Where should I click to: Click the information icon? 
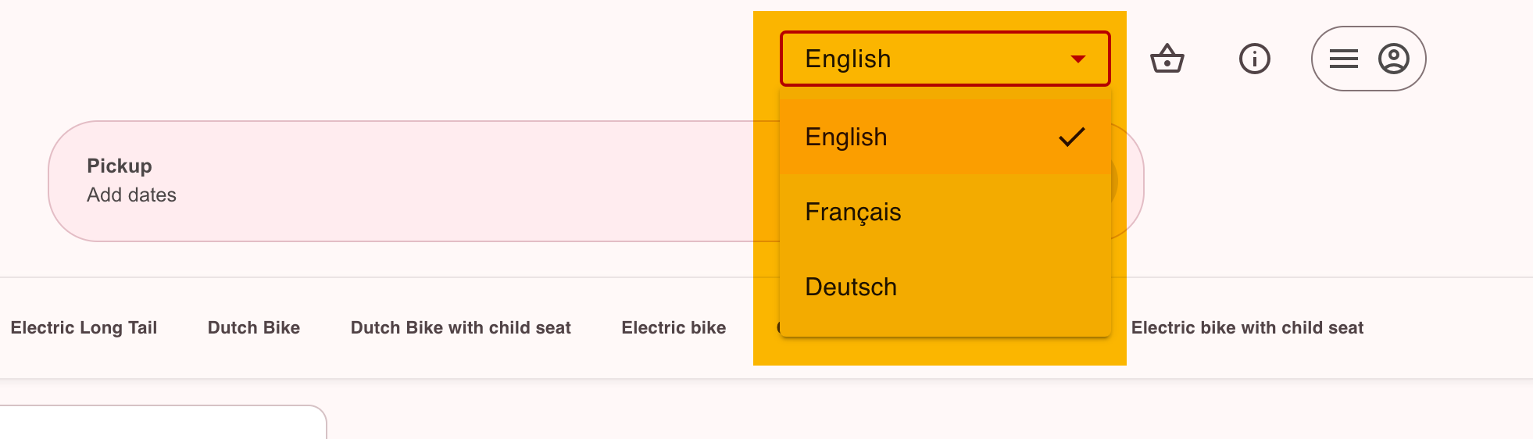pos(1255,59)
